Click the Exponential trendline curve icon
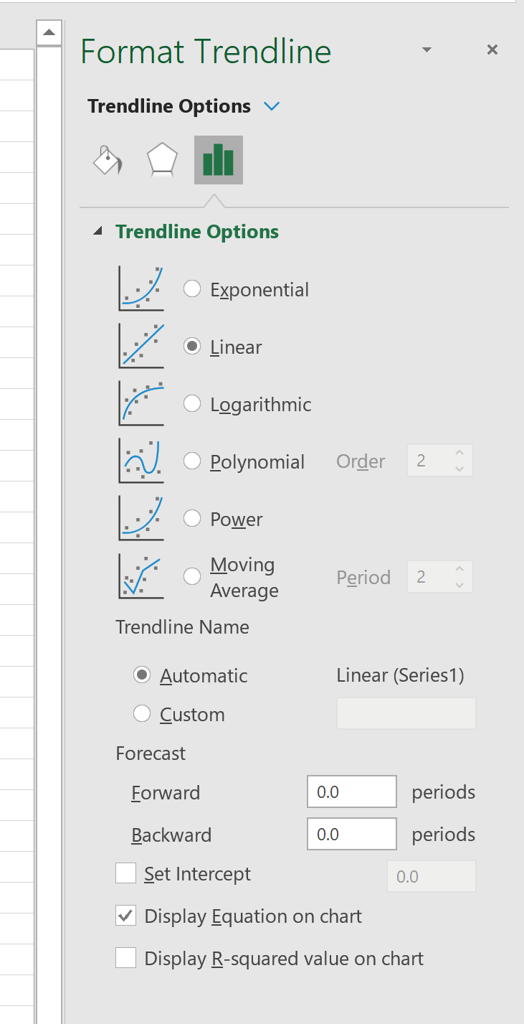524x1024 pixels. click(x=141, y=288)
